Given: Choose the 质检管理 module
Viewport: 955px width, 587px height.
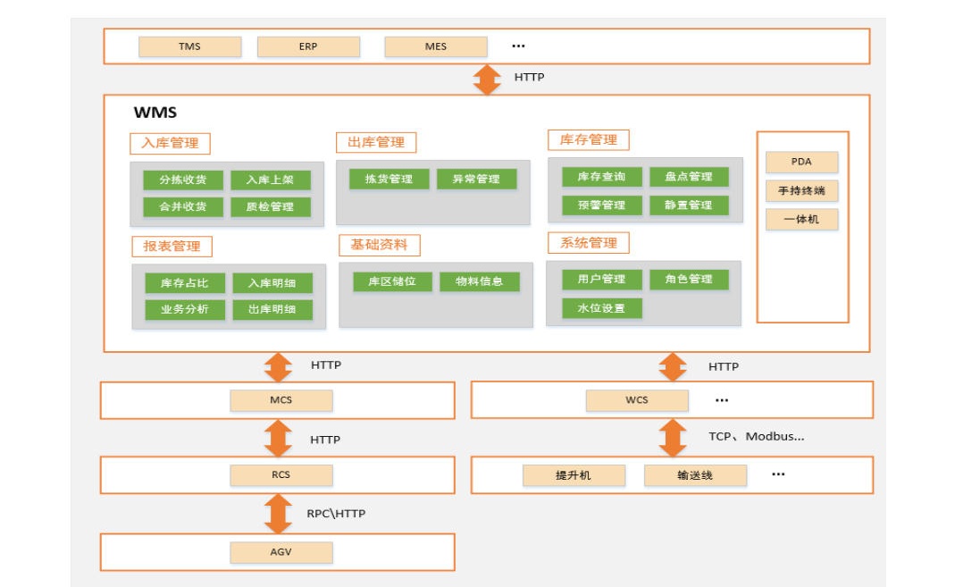Looking at the screenshot, I should (x=270, y=207).
